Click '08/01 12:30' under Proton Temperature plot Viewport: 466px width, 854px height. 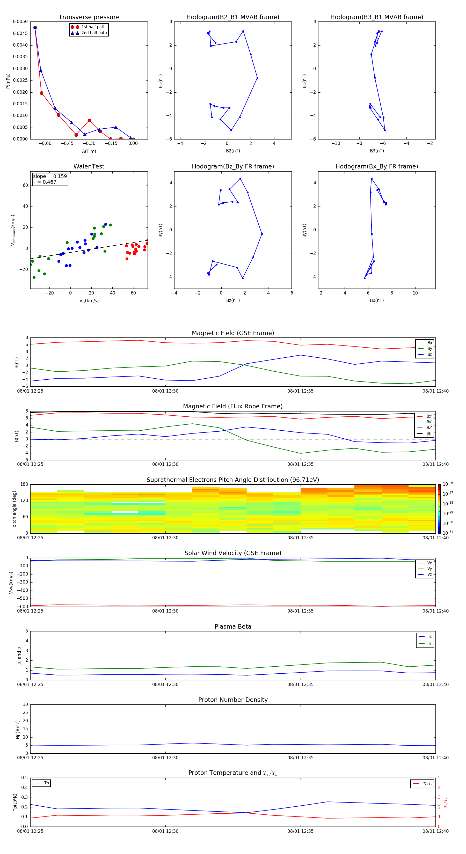click(x=165, y=831)
